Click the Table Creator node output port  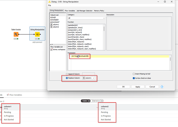pyautogui.click(x=19, y=34)
